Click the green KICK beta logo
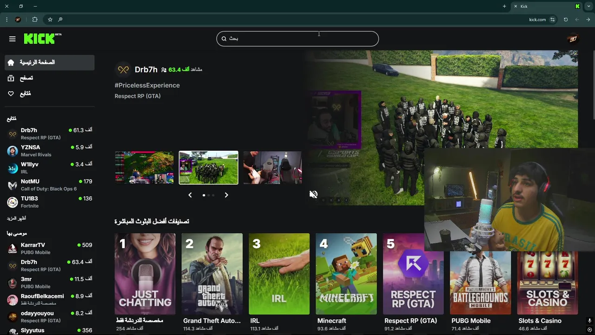Screen dimensions: 595x335 (x=42, y=39)
